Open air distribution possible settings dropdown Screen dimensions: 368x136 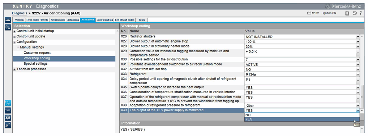point(358,60)
